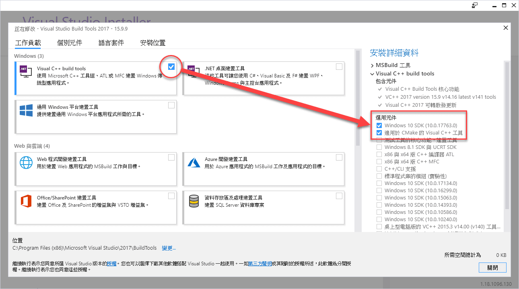The image size is (519, 289).
Task: Click Visual C++ 2017 可轉散發更新 item
Action: coord(421,105)
